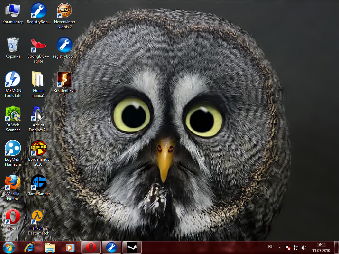Viewport: 339px width, 254px height.
Task: Select the LogMeIn Hamachi icon
Action: [13, 153]
